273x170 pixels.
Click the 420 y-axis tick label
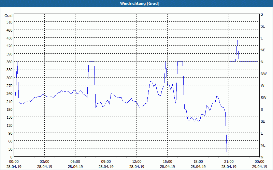click(x=10, y=46)
